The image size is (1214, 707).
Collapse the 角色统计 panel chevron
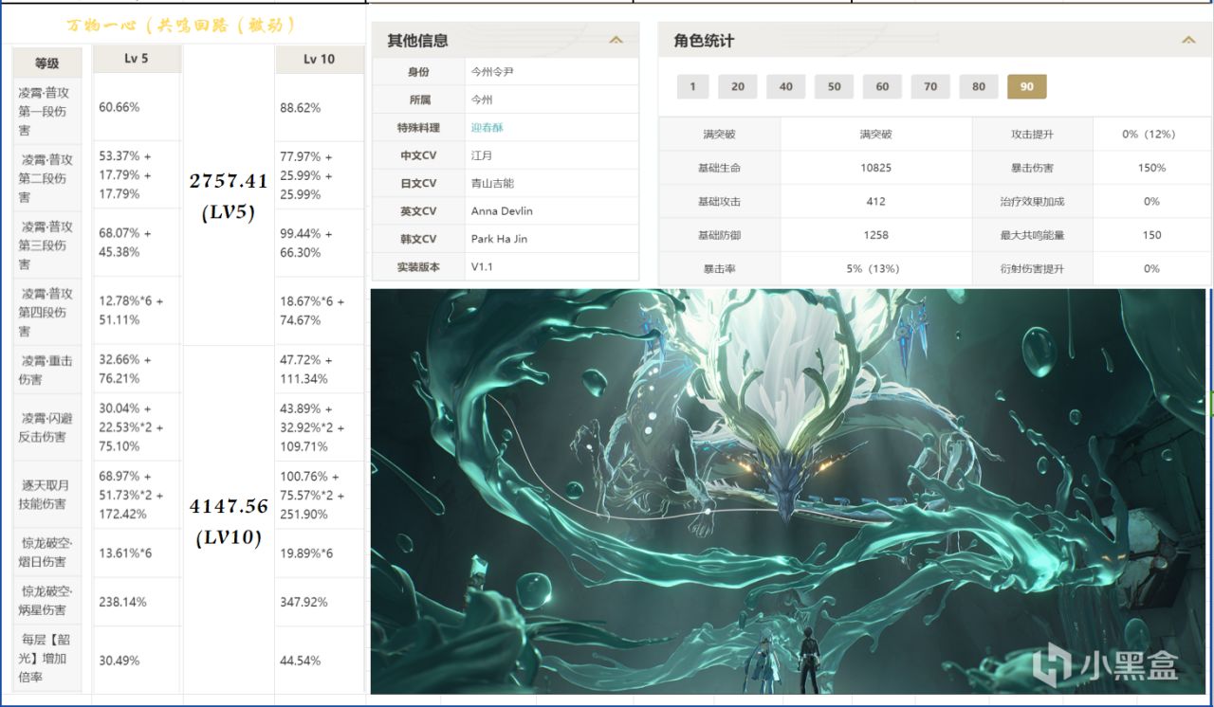click(x=1188, y=40)
